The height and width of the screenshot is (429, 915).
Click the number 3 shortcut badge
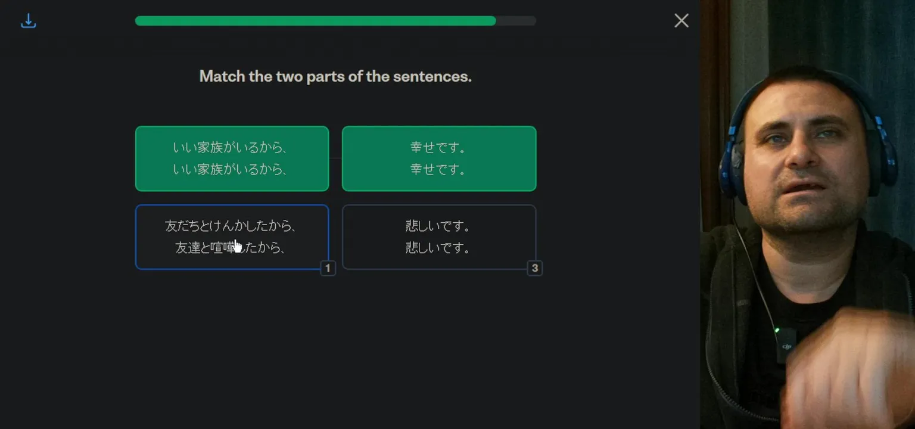534,268
